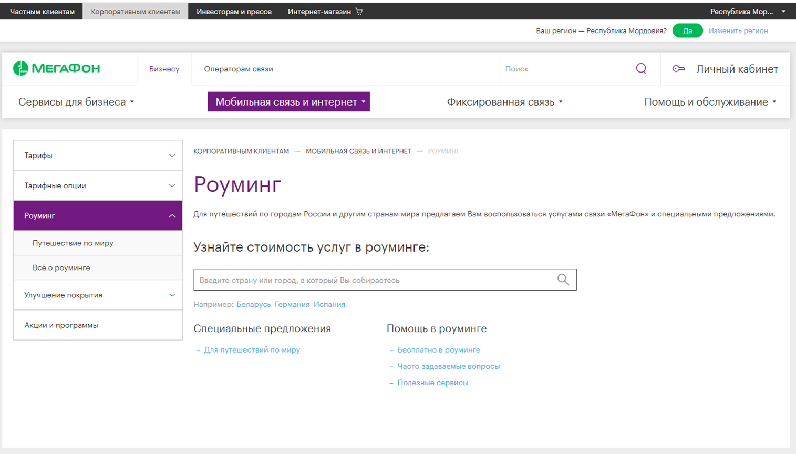796x454 pixels.
Task: Expand the Улучшение покрытия sidebar section
Action: 98,295
